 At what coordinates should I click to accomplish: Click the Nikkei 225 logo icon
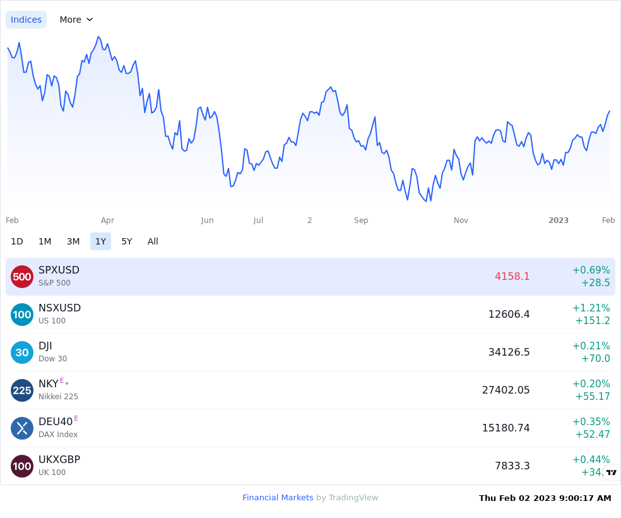click(22, 390)
